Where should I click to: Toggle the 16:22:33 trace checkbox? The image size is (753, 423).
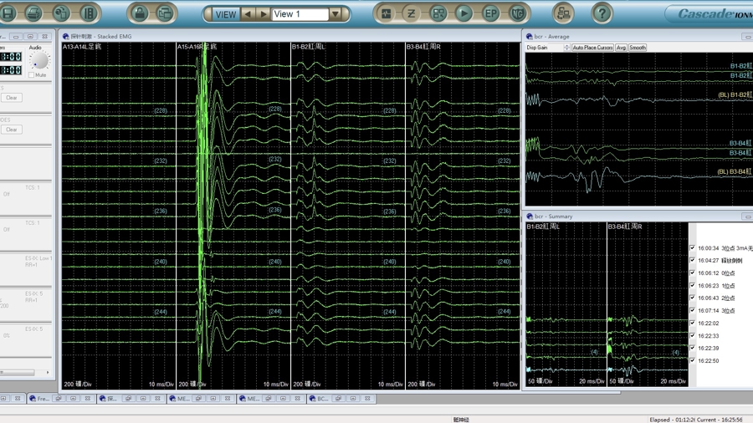click(692, 335)
